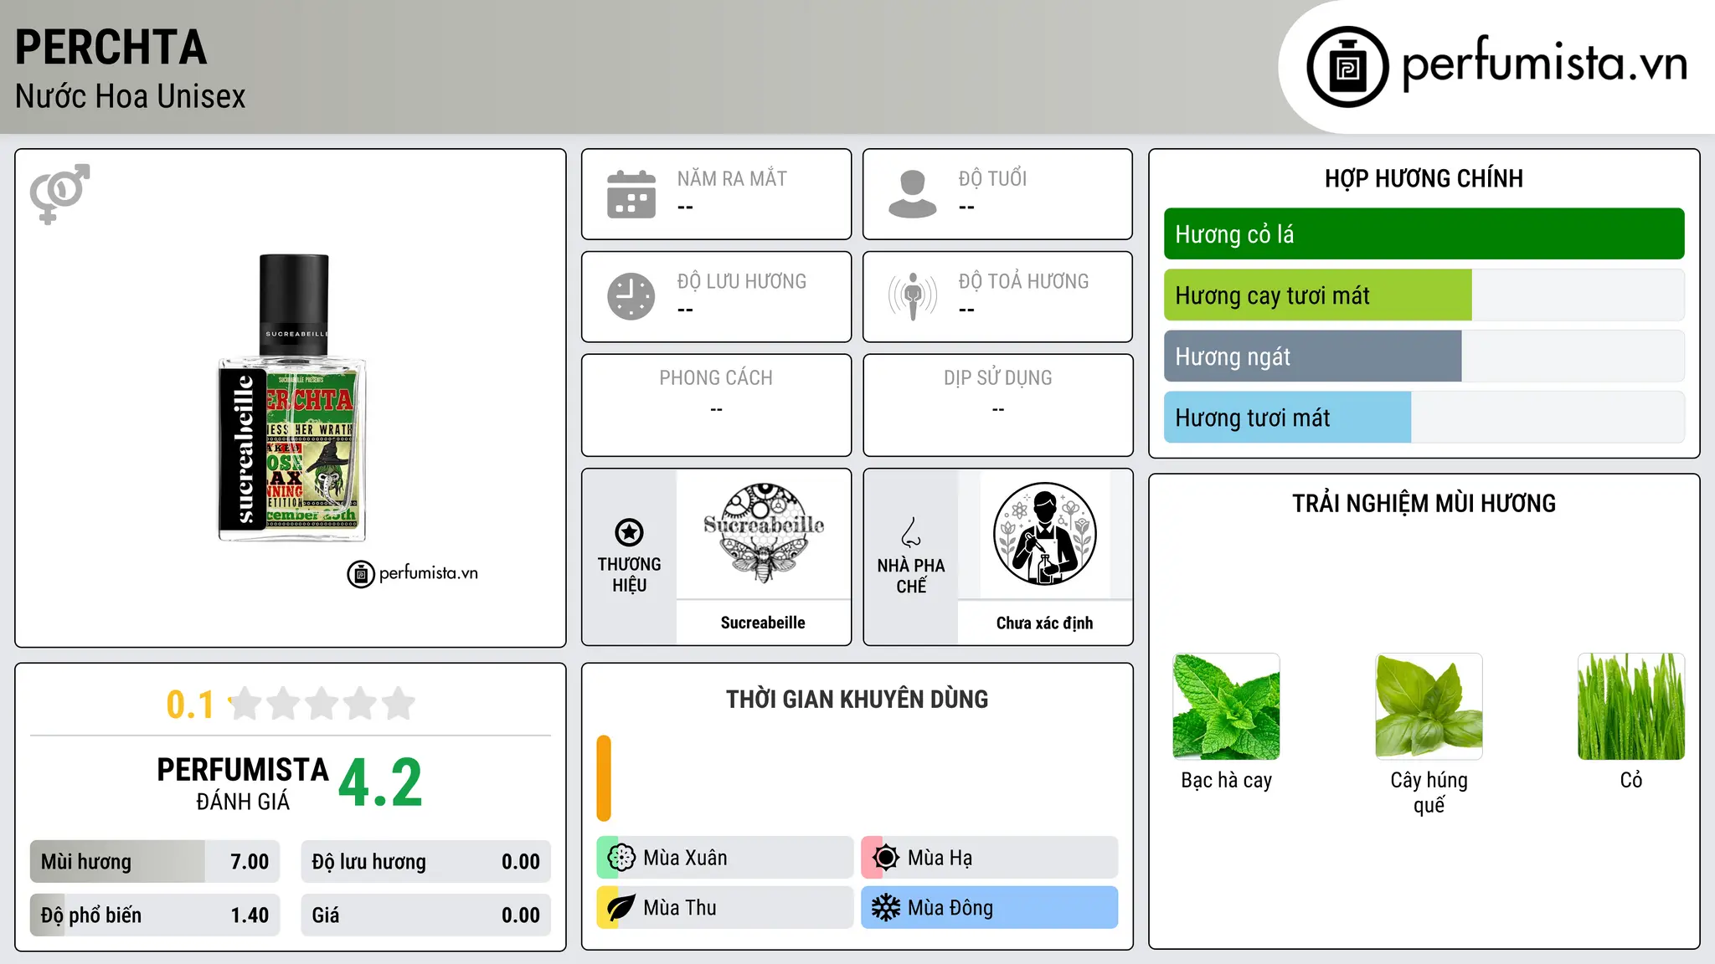
Task: Click the unisex gender symbol icon
Action: (x=59, y=193)
